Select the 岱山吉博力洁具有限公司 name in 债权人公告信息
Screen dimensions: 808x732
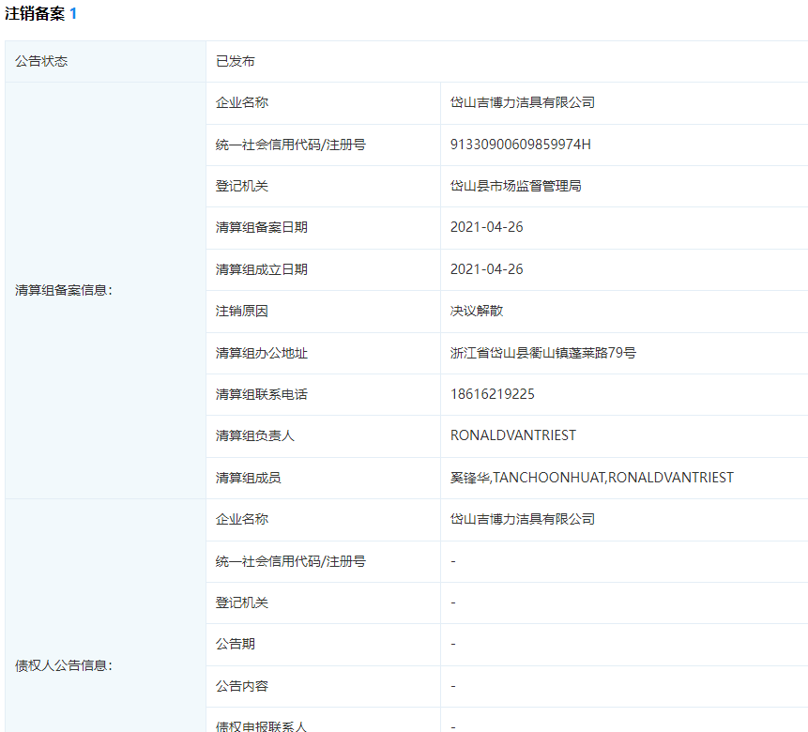pyautogui.click(x=523, y=519)
